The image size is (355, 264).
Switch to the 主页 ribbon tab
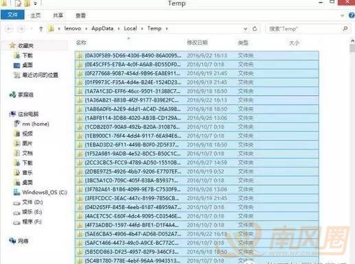pyautogui.click(x=36, y=15)
